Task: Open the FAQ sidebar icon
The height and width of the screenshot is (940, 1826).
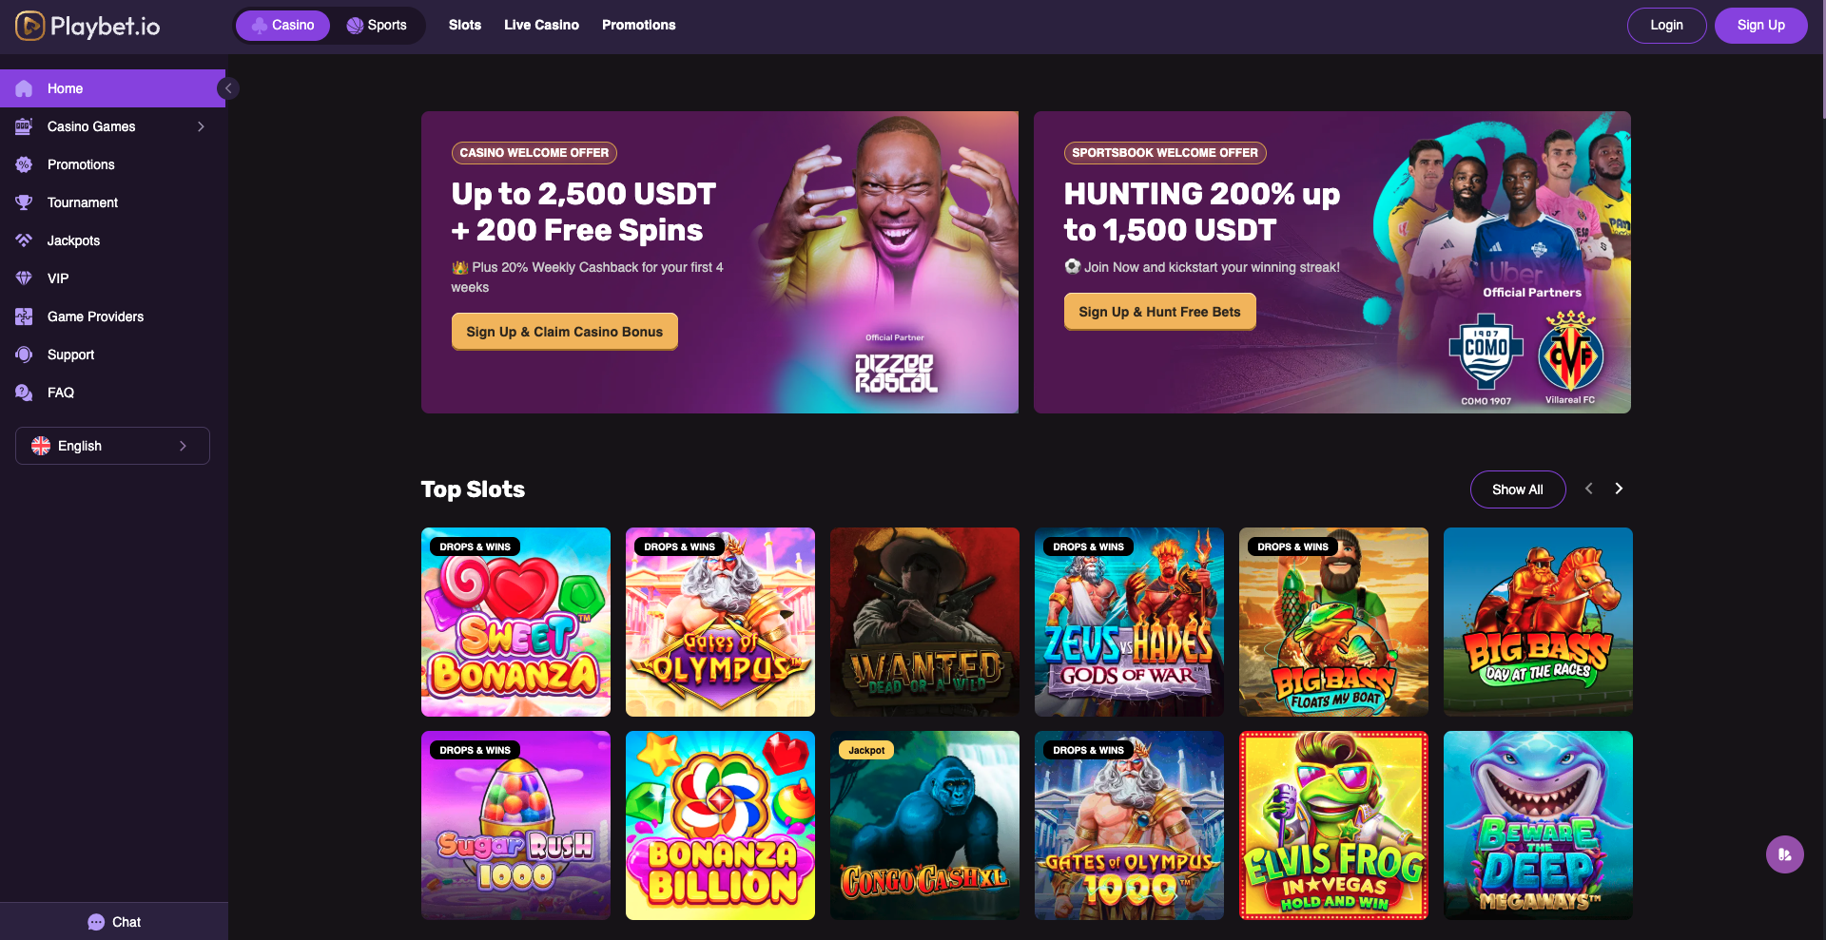Action: pos(24,393)
